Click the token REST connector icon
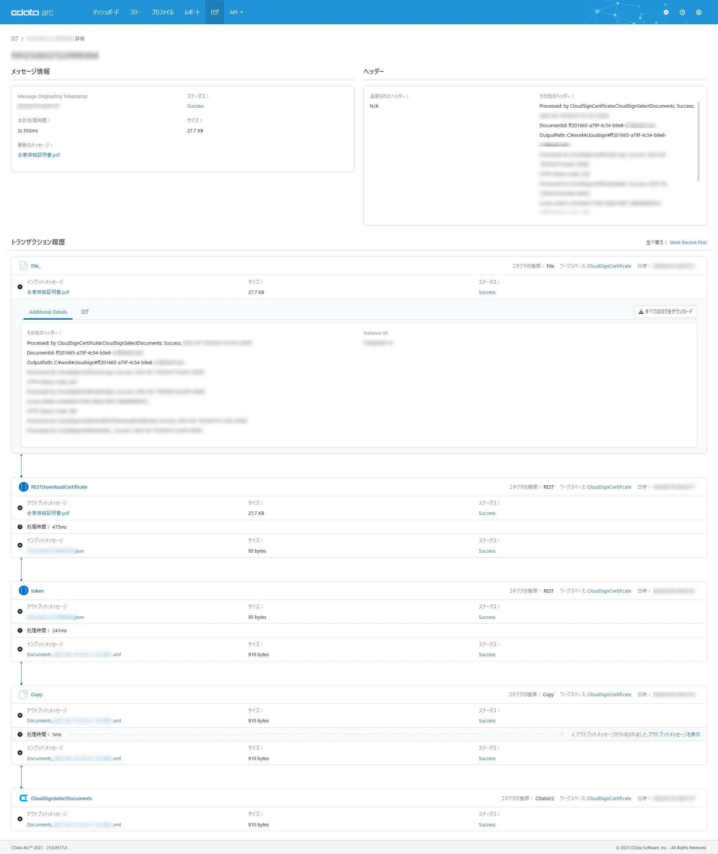Viewport: 718px width, 854px height. tap(24, 590)
